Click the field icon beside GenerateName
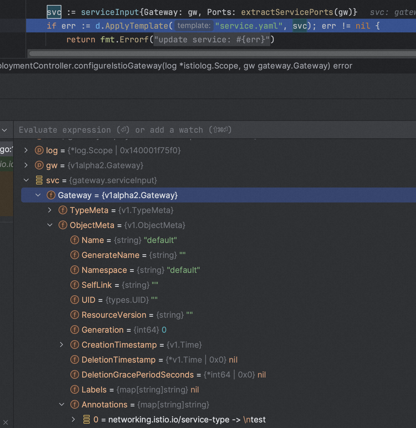Image resolution: width=416 pixels, height=428 pixels. tap(75, 255)
